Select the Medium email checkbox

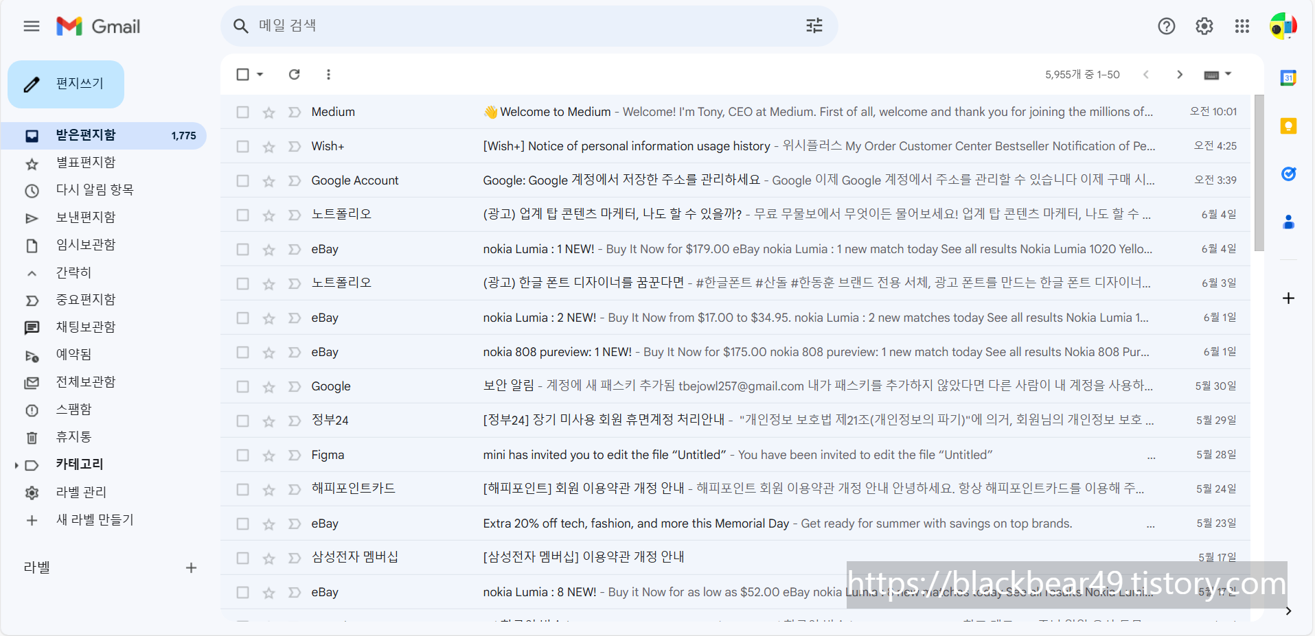[242, 112]
